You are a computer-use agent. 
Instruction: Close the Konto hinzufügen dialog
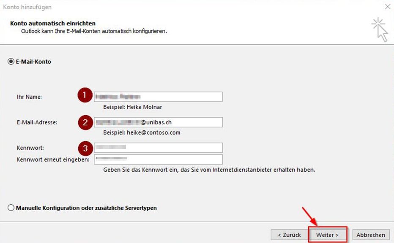click(x=387, y=7)
